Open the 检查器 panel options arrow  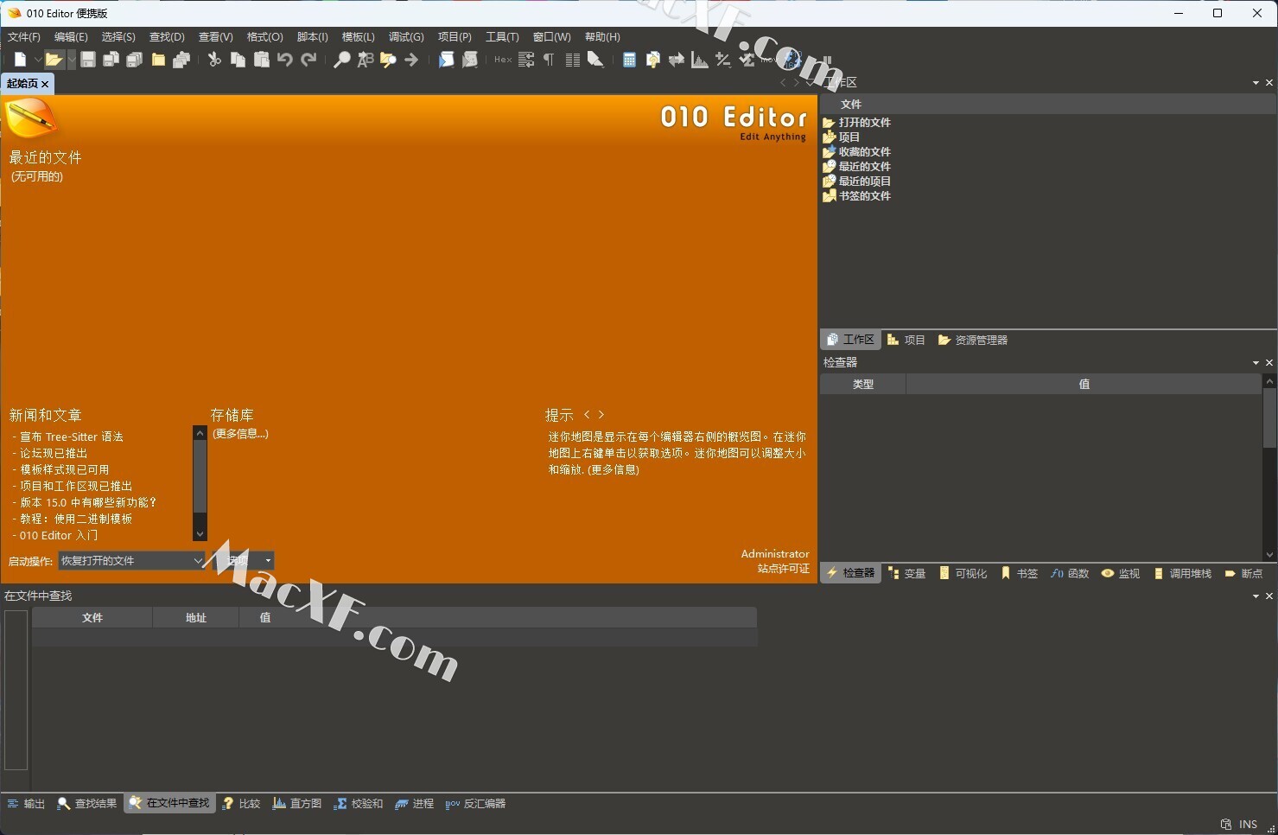(1256, 363)
